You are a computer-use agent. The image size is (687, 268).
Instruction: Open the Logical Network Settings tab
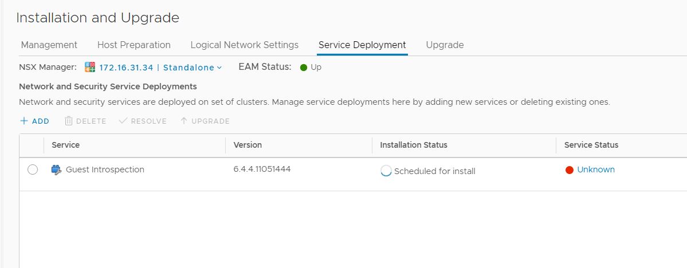[x=244, y=45]
